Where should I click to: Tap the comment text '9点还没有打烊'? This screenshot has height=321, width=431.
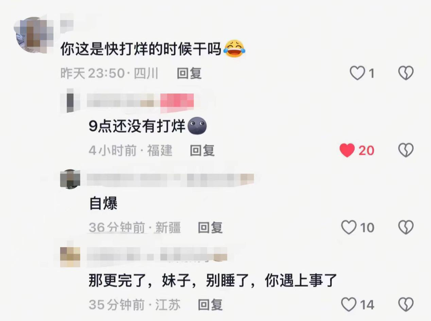pos(137,127)
